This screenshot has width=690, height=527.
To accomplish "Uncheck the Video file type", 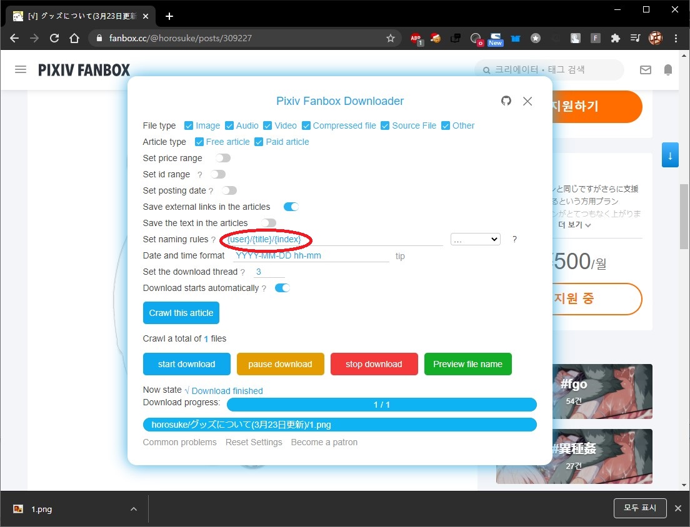I will click(267, 126).
